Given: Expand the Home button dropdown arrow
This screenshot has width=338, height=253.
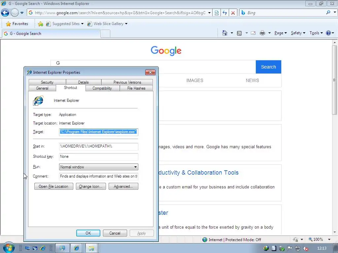Looking at the screenshot, I should coord(232,33).
